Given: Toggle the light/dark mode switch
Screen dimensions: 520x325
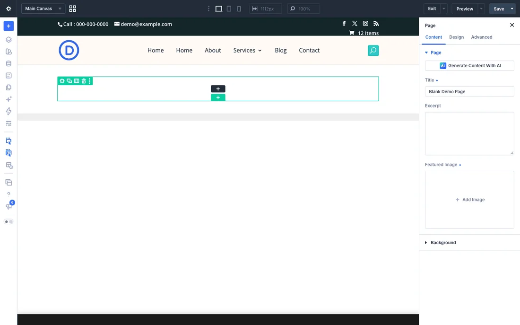Looking at the screenshot, I should pos(9,222).
